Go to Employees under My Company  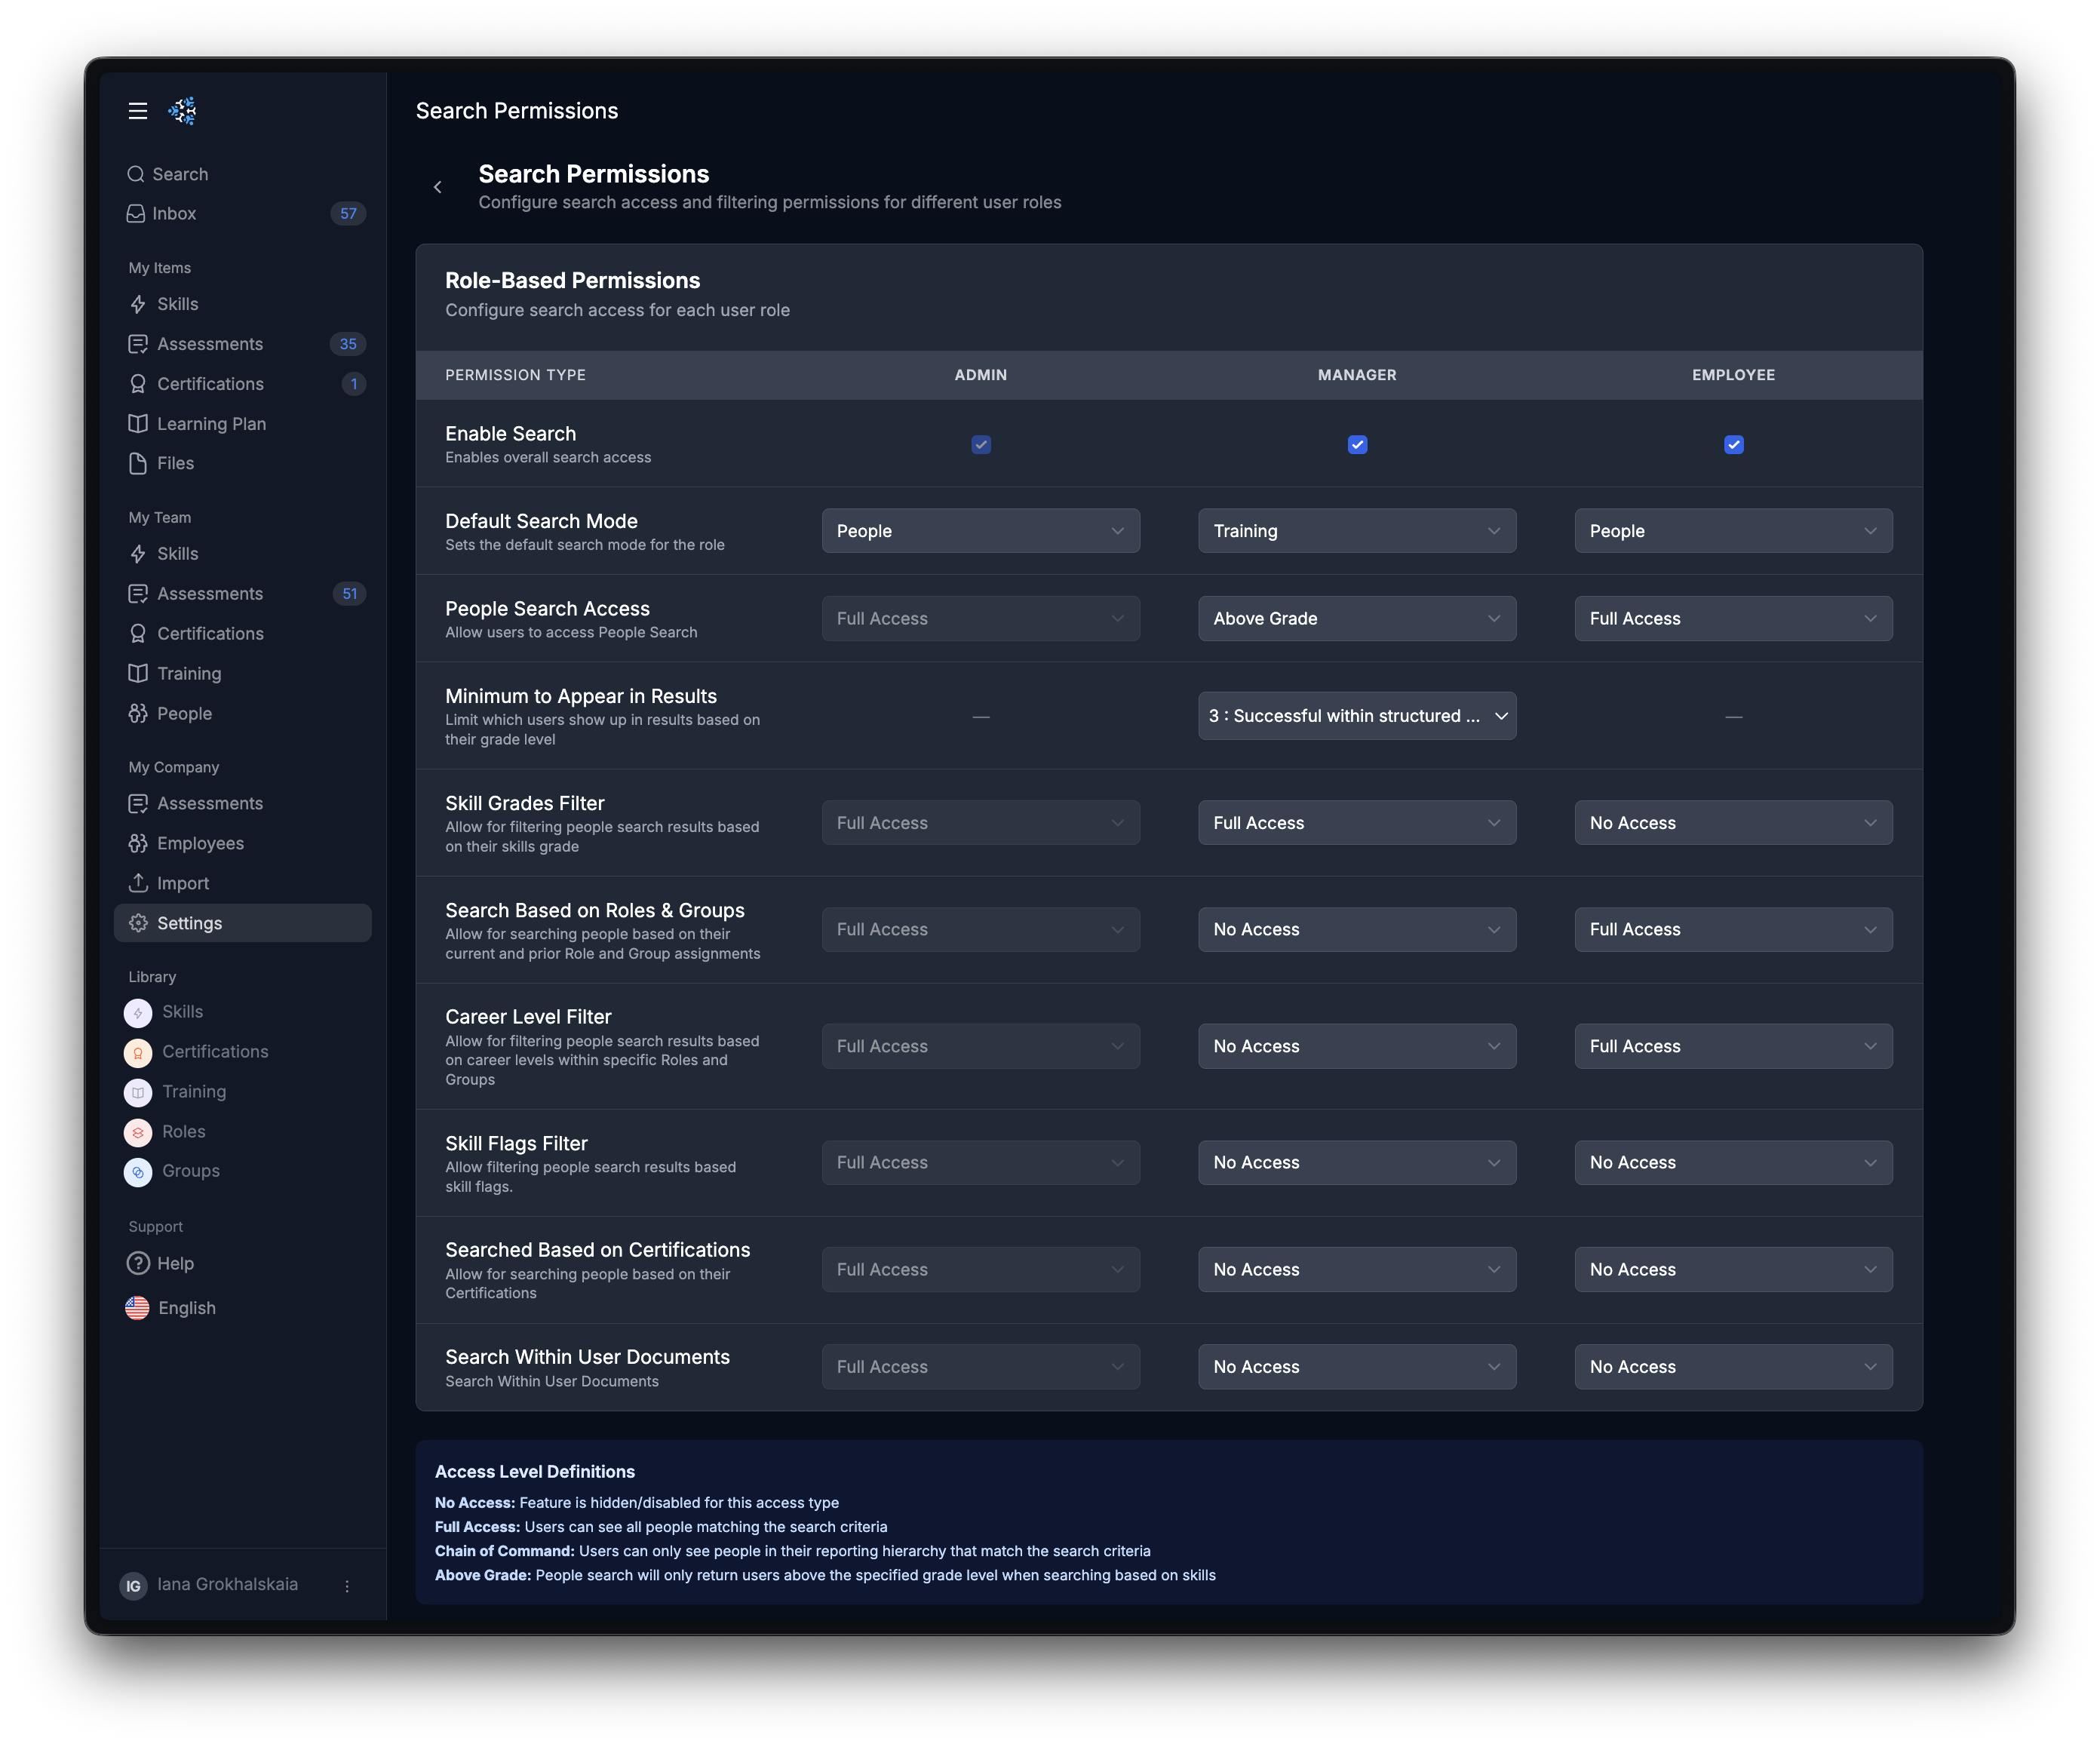tap(200, 843)
